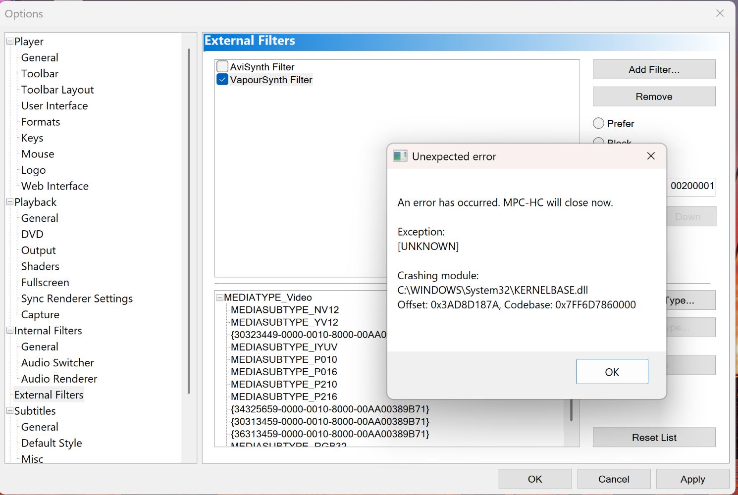Select the Player category label
Viewport: 738px width, 495px height.
[x=29, y=42]
